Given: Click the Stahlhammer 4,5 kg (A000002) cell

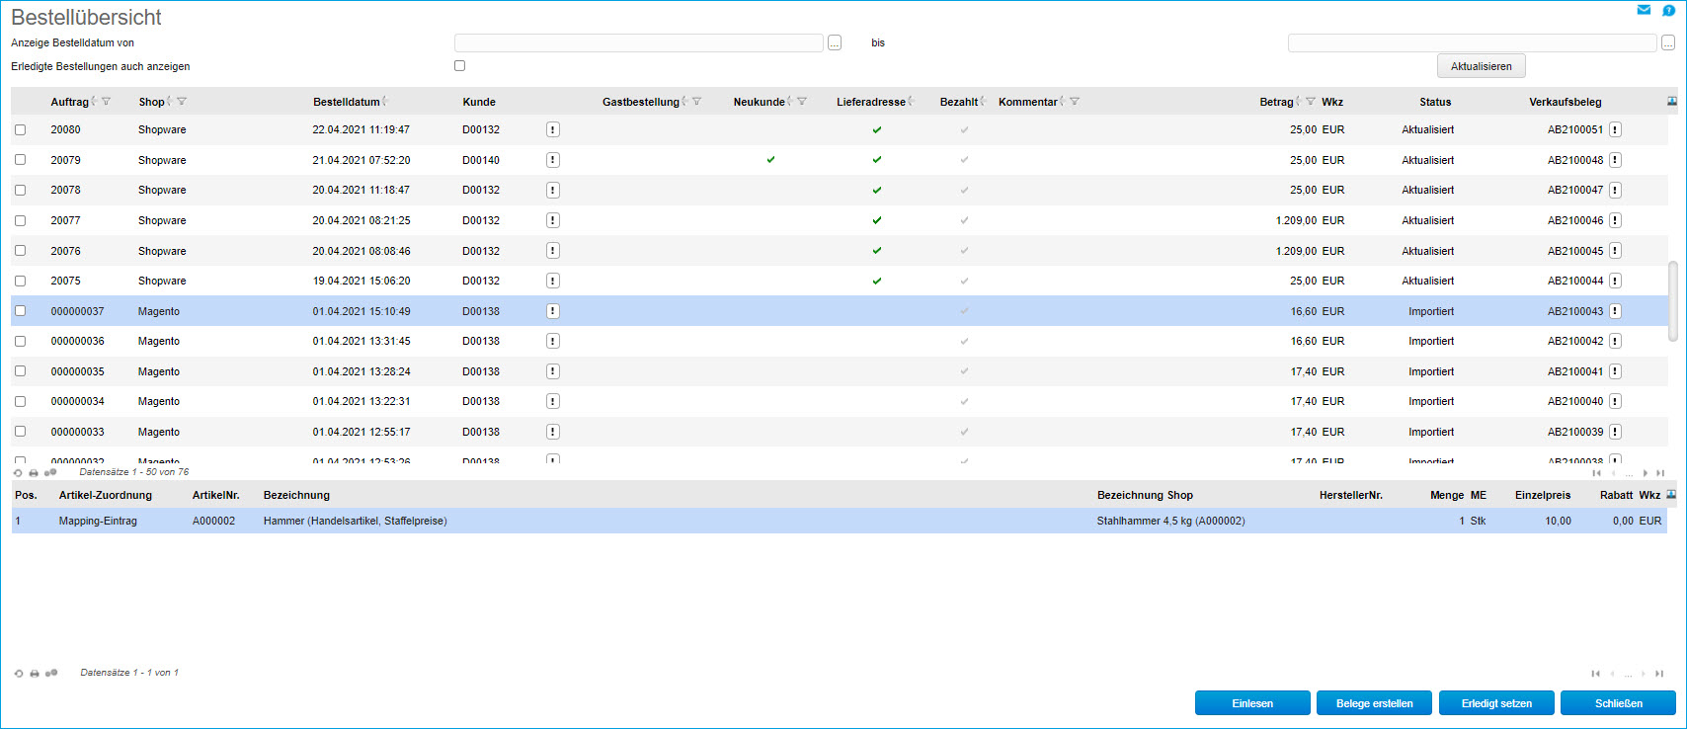Looking at the screenshot, I should coord(1170,521).
